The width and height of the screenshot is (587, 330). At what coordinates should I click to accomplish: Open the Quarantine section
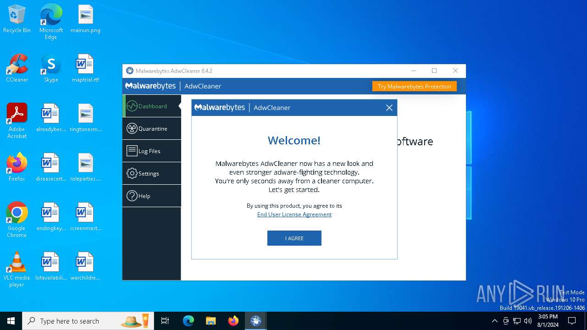pos(152,128)
